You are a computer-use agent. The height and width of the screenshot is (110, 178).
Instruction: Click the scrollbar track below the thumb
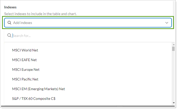pyautogui.click(x=173, y=76)
